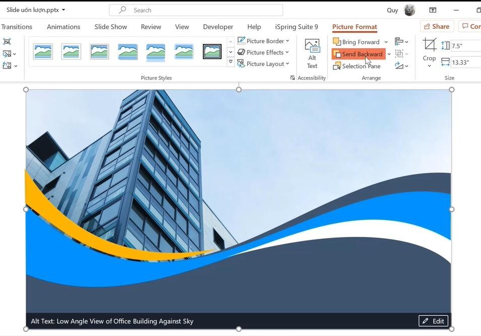Open the Picture Border dropdown
Image resolution: width=481 pixels, height=336 pixels.
(x=263, y=41)
